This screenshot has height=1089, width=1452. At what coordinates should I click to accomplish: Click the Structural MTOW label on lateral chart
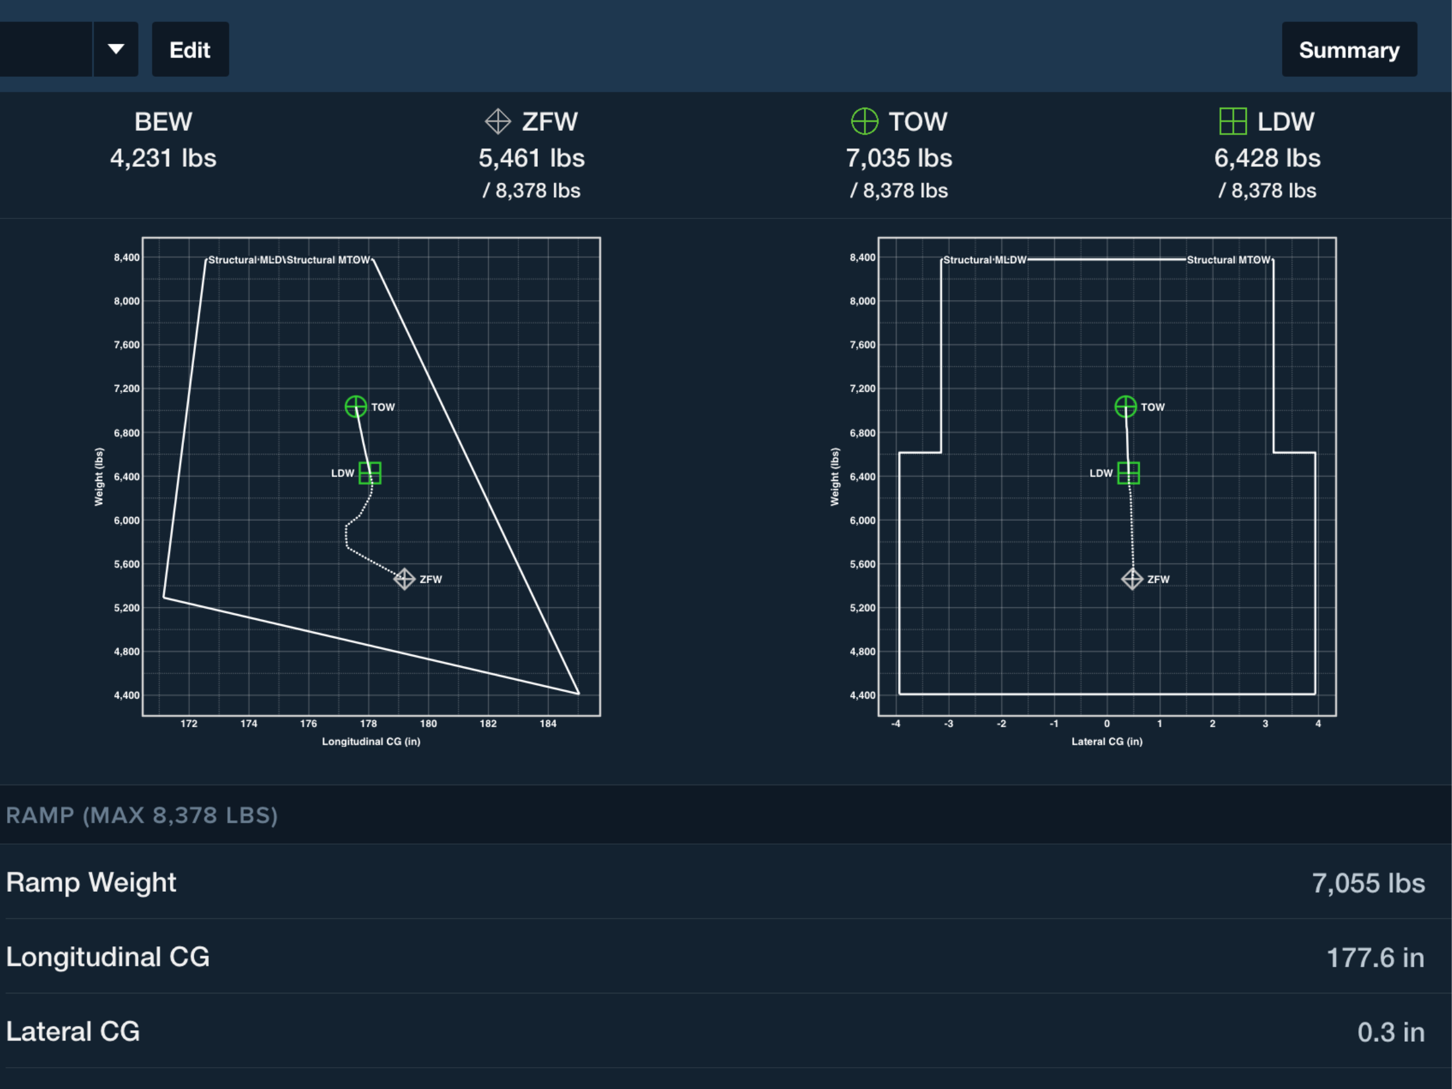pyautogui.click(x=1228, y=260)
